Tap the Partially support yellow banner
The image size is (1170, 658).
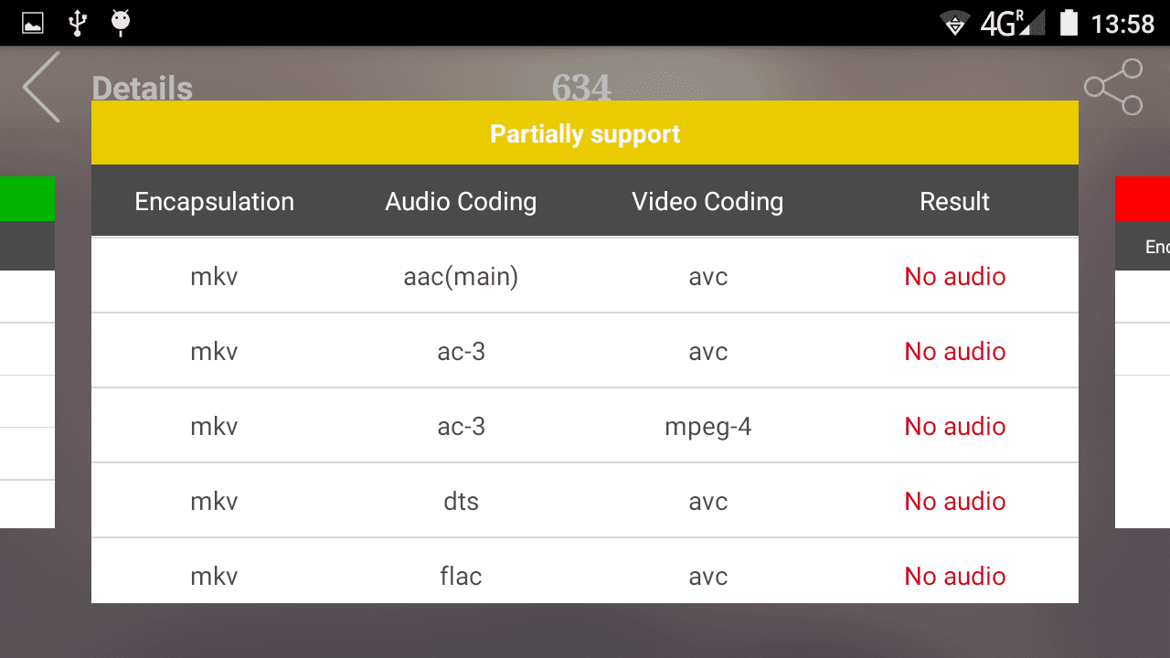(585, 133)
